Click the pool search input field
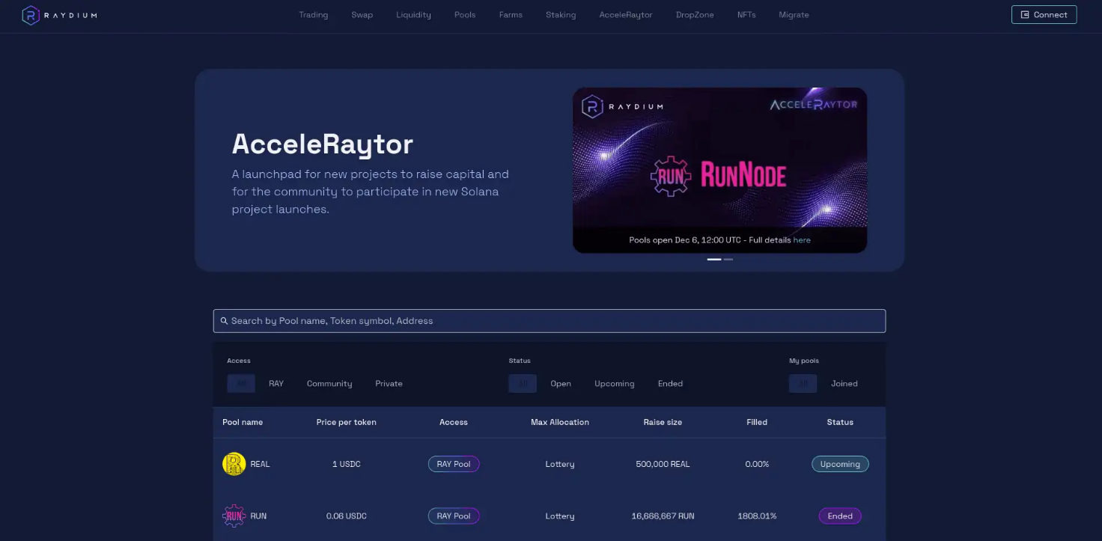 550,320
